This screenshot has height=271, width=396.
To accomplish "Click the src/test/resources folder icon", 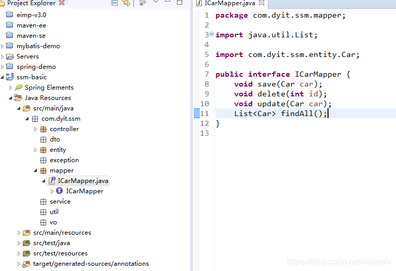I will (x=26, y=253).
